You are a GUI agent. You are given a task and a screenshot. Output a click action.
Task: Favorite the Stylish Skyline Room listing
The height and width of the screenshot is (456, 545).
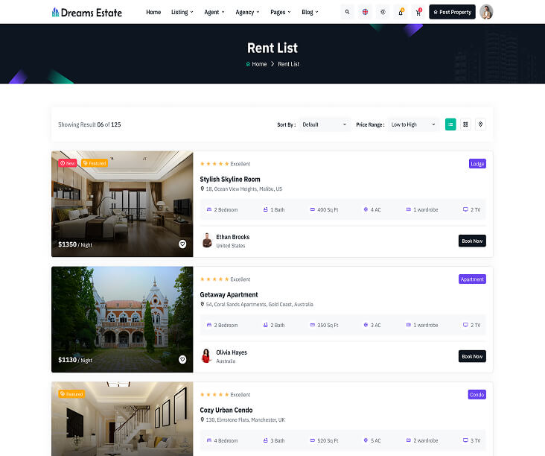coord(182,244)
